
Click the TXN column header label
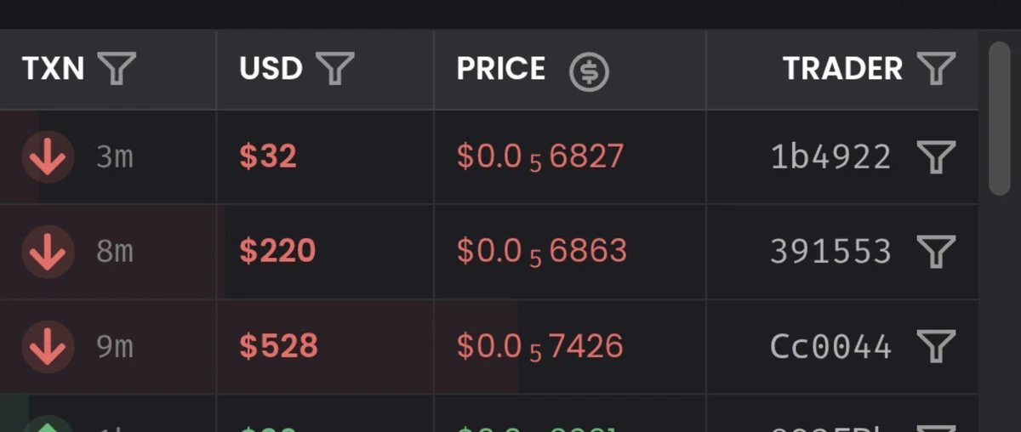[x=53, y=69]
